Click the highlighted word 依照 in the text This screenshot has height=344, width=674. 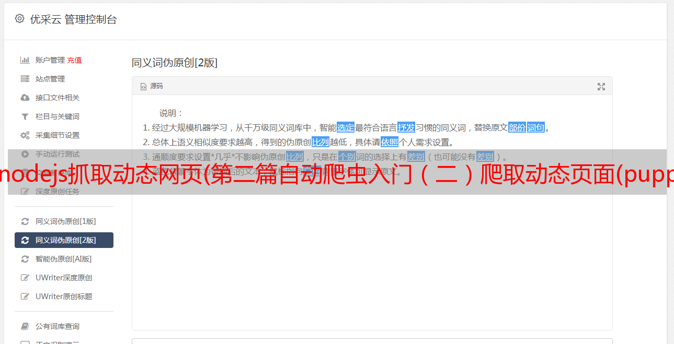point(390,142)
